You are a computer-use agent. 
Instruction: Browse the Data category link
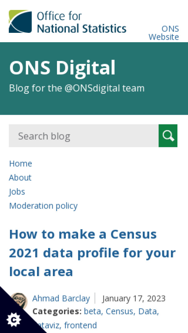148,311
